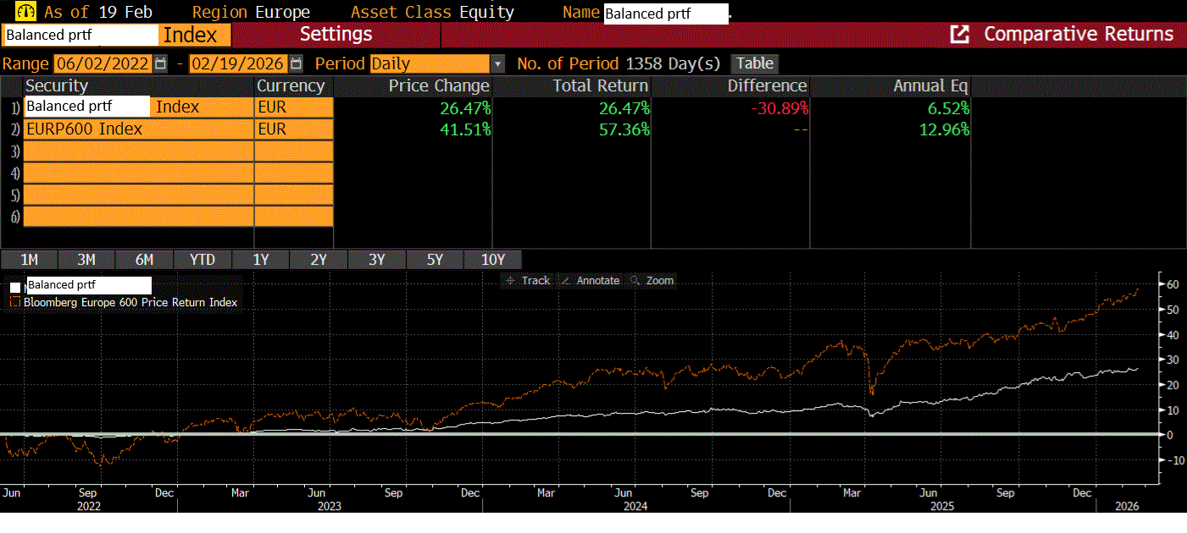
Task: Open the Settings menu
Action: [336, 35]
